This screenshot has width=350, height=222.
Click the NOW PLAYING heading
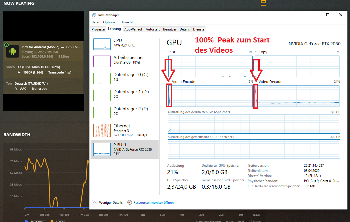19,3
